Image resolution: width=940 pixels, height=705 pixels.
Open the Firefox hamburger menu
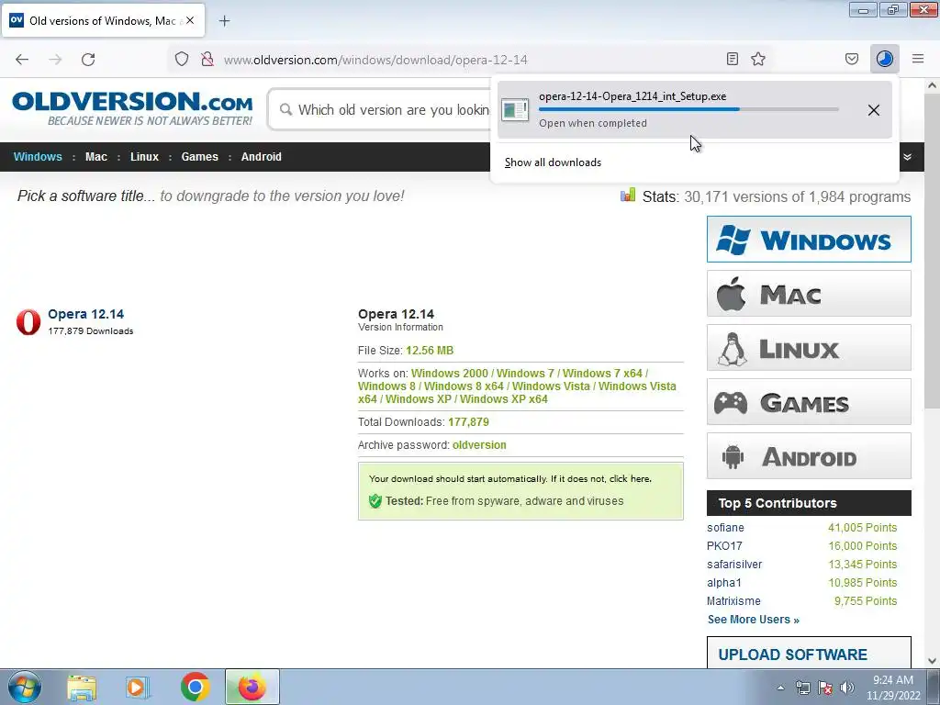(x=918, y=59)
